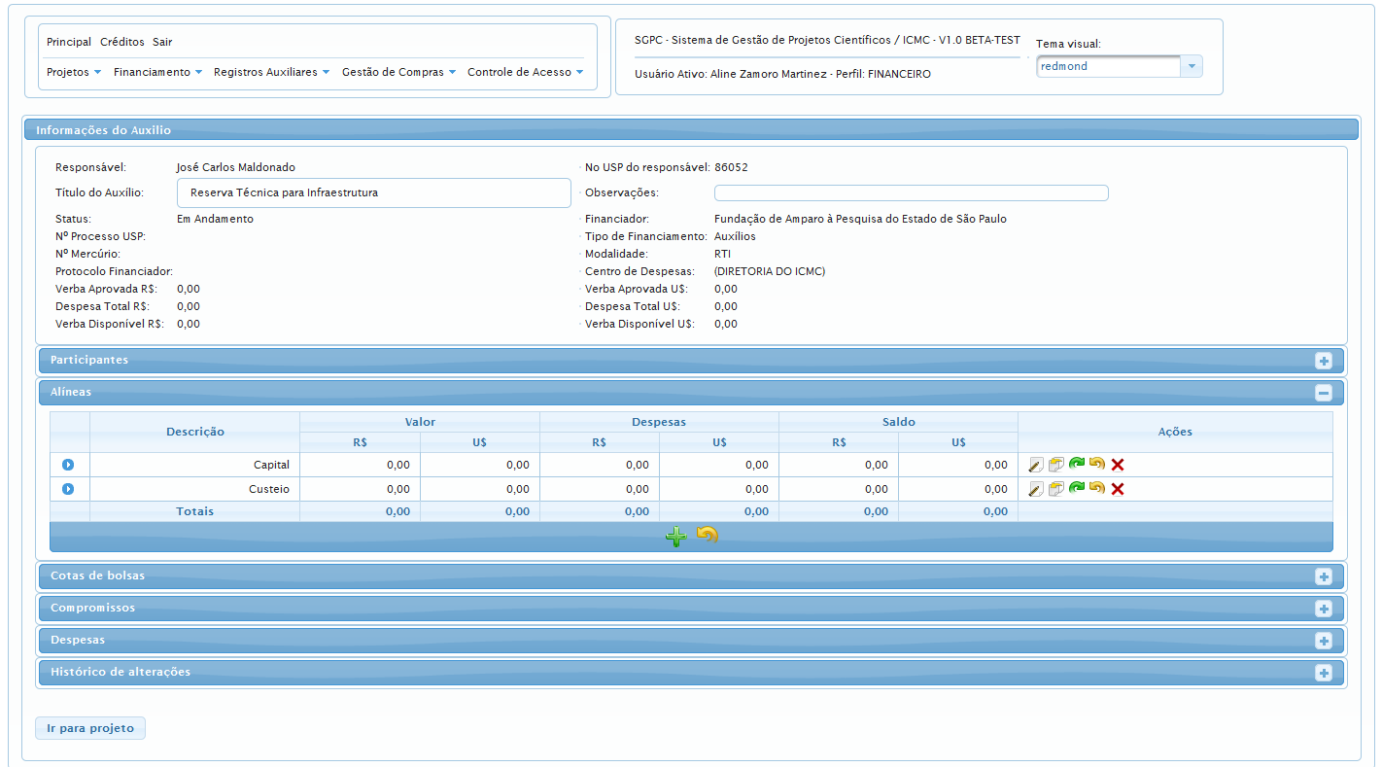The height and width of the screenshot is (767, 1382).
Task: Click the green redo arrow in Custeio row
Action: click(1077, 488)
